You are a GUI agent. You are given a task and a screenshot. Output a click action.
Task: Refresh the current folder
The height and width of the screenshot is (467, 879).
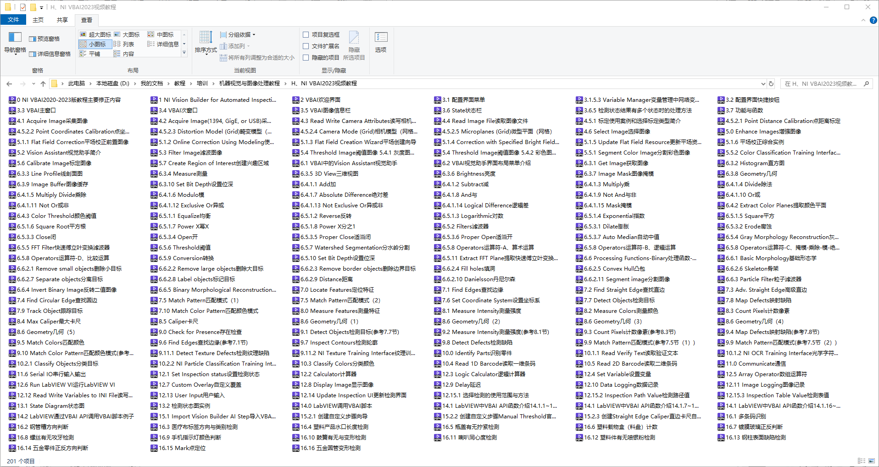(771, 83)
